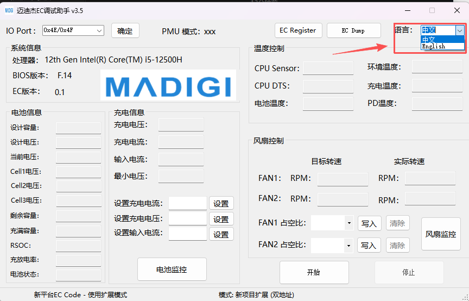Image resolution: width=469 pixels, height=301 pixels.
Task: Open 风扇监控 fan monitor
Action: (x=441, y=234)
